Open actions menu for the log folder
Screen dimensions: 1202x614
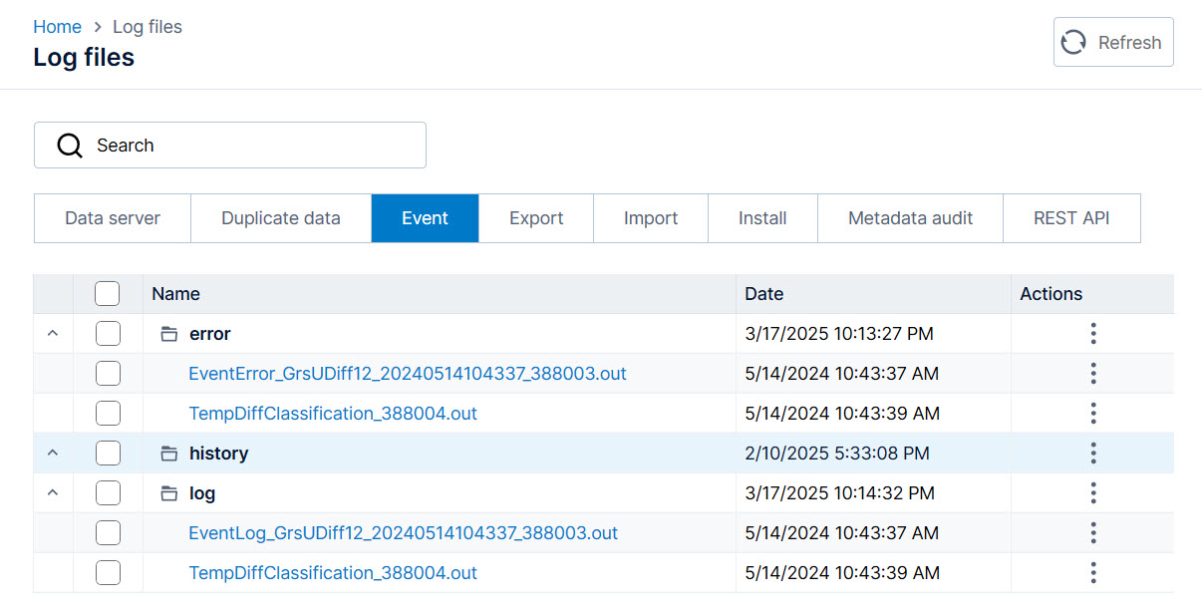1093,492
